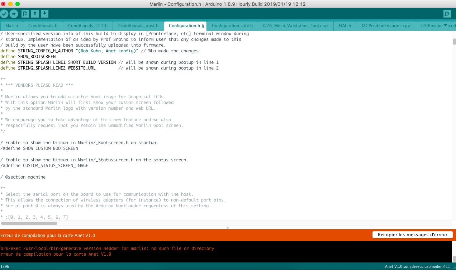This screenshot has height=270, width=456.
Task: Switch to G26_Mesh_Validation_Tool.cpp tab
Action: (x=295, y=26)
